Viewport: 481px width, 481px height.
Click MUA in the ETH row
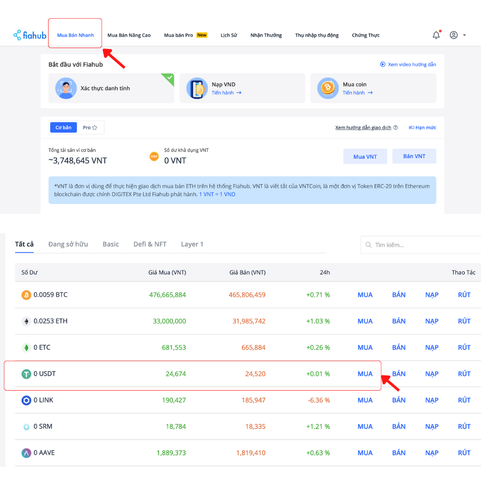click(x=365, y=321)
